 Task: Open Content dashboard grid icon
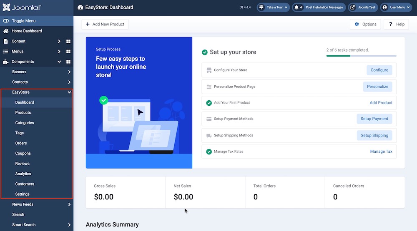click(68, 41)
